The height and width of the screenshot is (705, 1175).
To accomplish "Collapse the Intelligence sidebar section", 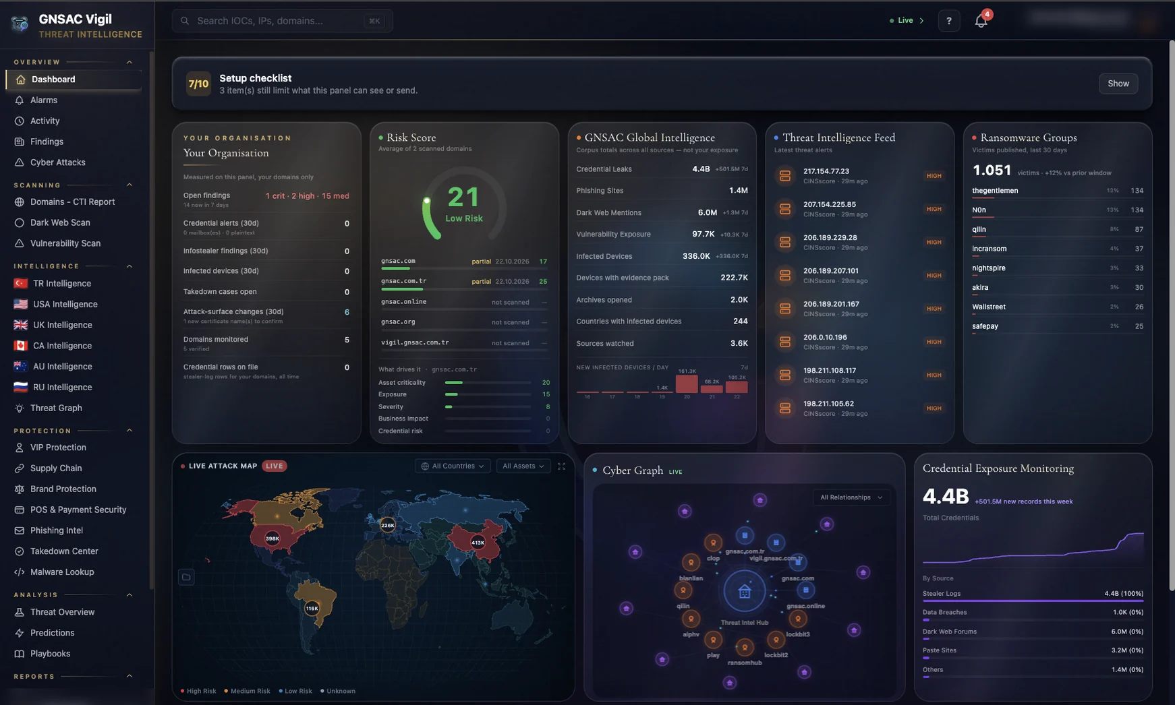I will pos(130,266).
